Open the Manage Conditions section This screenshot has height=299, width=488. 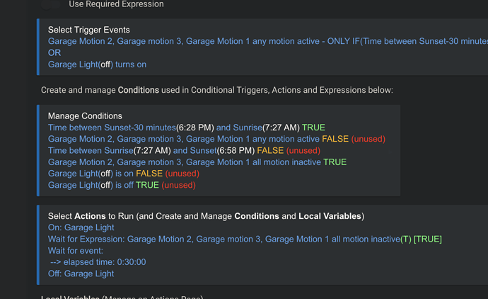(x=85, y=115)
